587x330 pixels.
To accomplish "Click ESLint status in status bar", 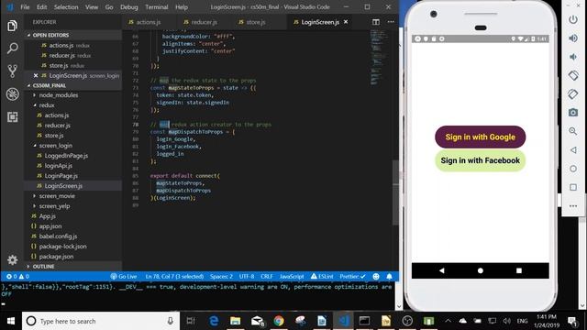I will point(322,277).
